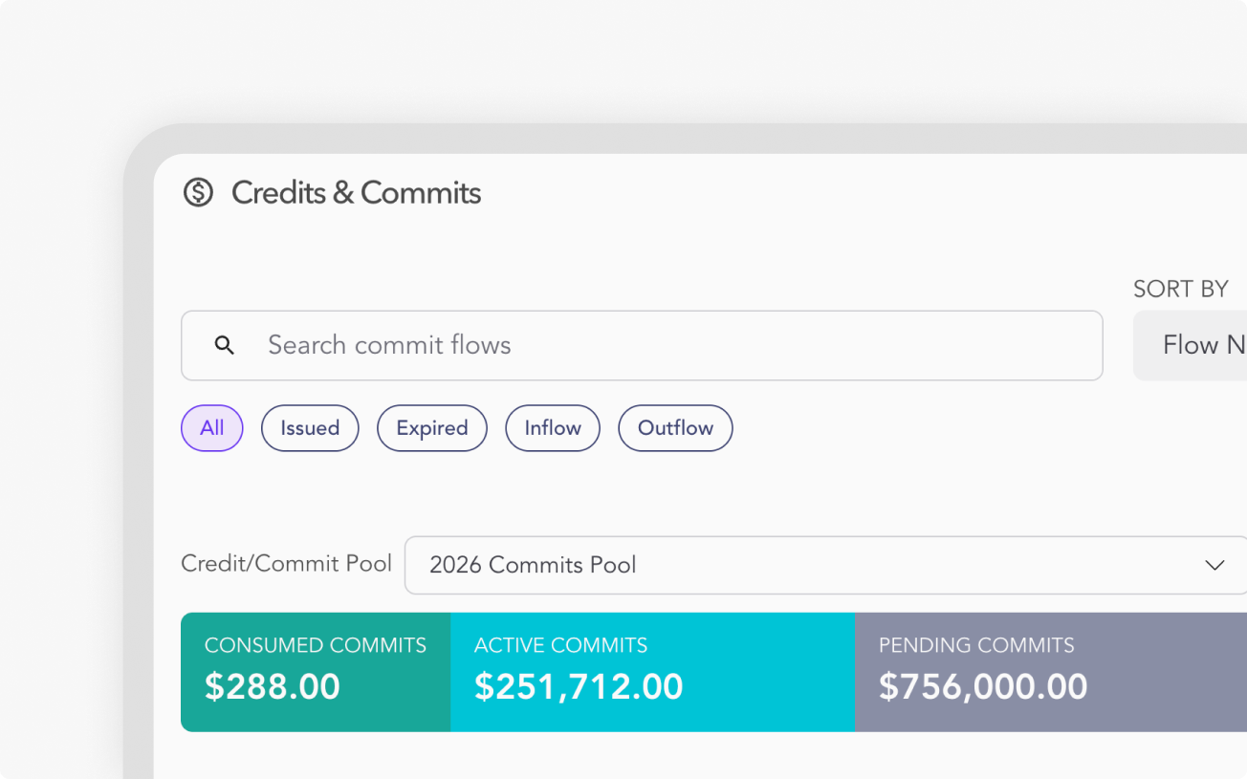The width and height of the screenshot is (1247, 779).
Task: Select the green Consumed Commits label
Action: click(316, 645)
